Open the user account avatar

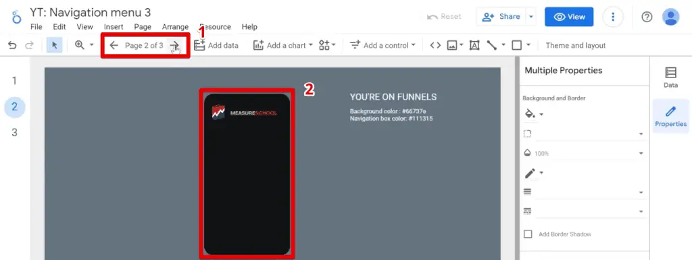click(x=671, y=17)
